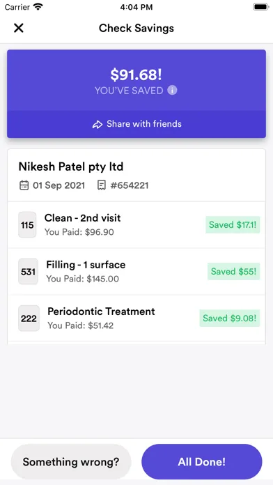This screenshot has height=485, width=273.
Task: Tap the info icon beside YOU'VE SAVED
Action: (x=172, y=91)
